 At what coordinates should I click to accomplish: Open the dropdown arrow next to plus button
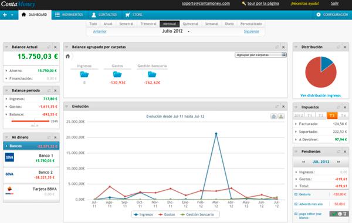click(12, 15)
